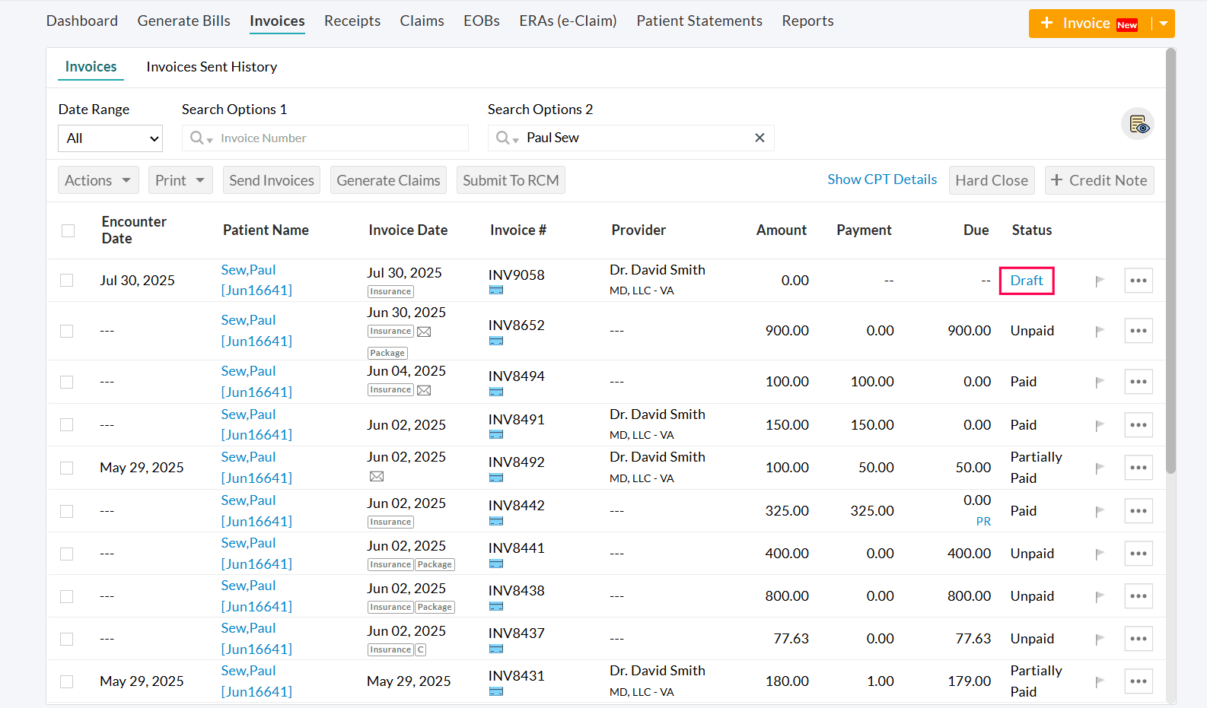Viewport: 1207px width, 708px height.
Task: Click the flag icon for invoice INV8441
Action: pyautogui.click(x=1099, y=554)
